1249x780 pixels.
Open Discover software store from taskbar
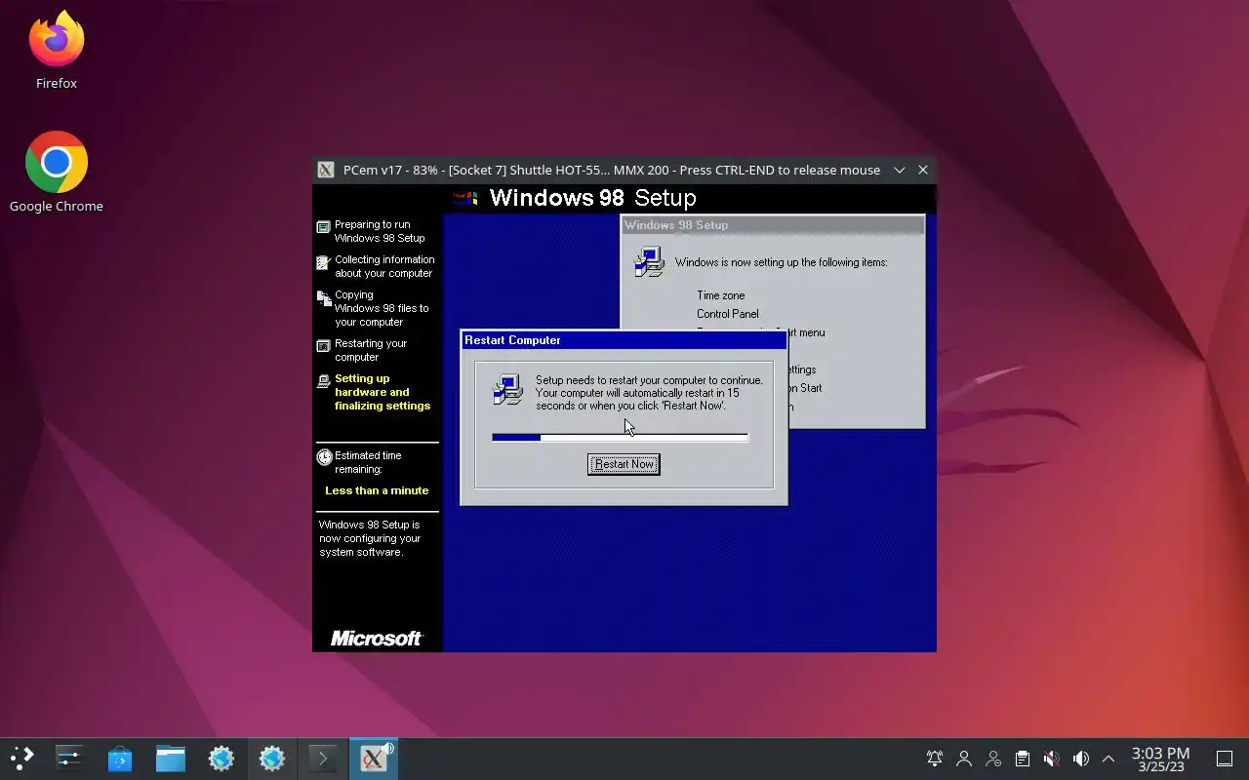click(120, 758)
